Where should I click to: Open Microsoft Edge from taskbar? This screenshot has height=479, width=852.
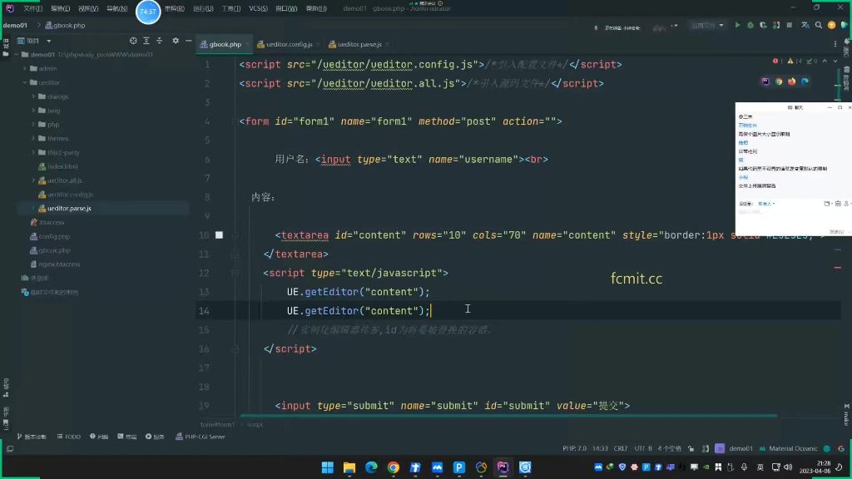[x=371, y=467]
